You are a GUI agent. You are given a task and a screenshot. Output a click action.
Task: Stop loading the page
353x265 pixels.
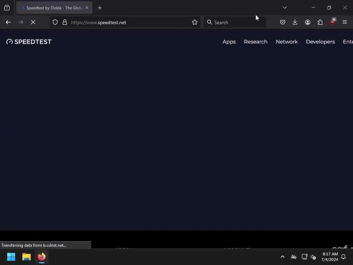point(33,22)
